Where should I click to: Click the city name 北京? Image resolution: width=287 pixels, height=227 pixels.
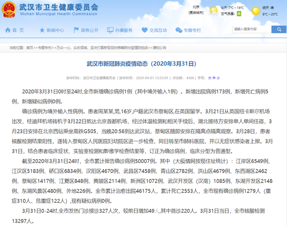pos(196,7)
